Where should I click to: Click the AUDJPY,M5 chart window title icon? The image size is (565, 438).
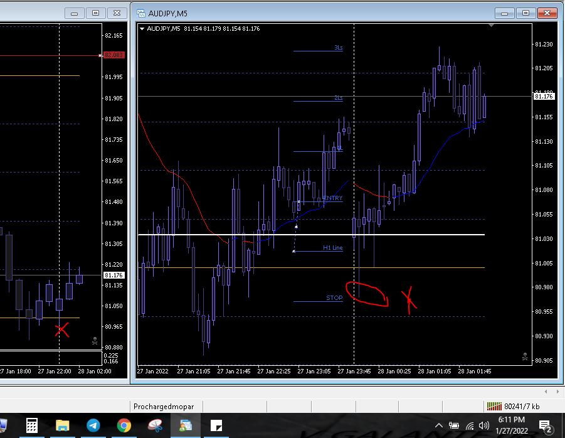point(141,13)
